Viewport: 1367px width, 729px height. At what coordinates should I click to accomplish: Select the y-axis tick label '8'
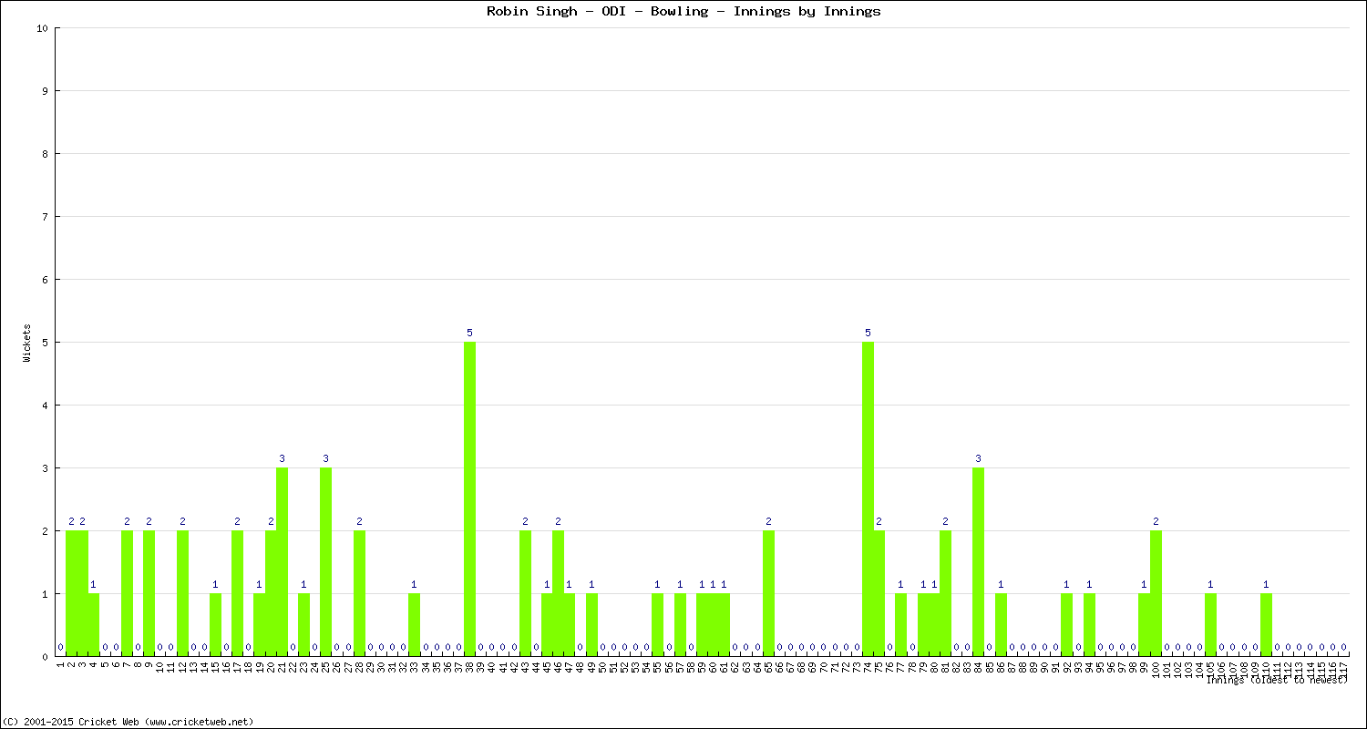tap(45, 154)
